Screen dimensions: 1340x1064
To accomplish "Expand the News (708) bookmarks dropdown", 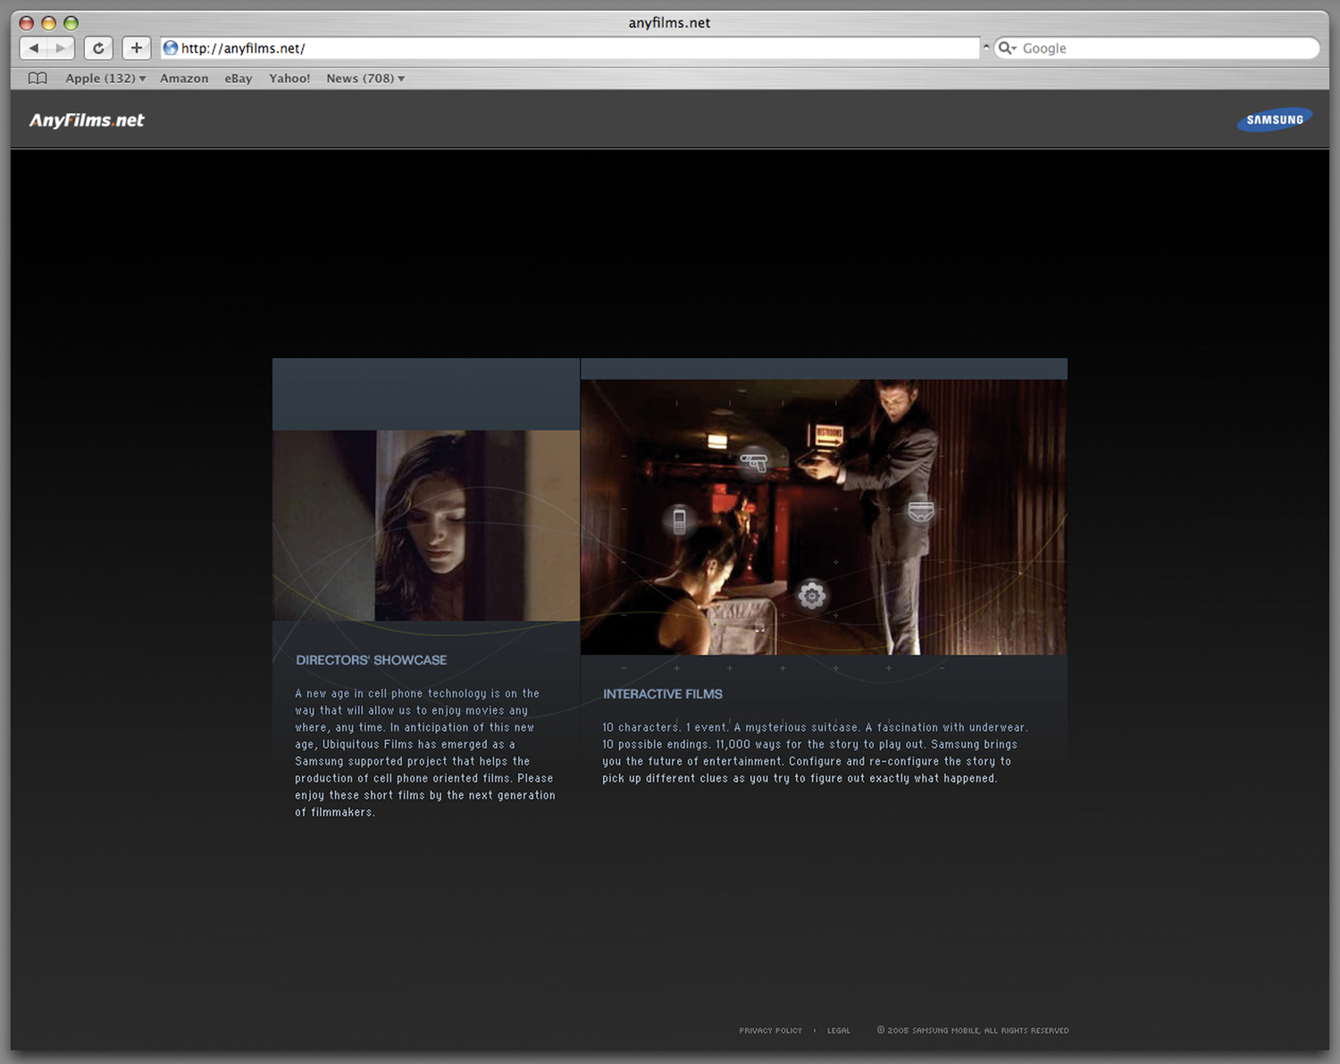I will [x=365, y=79].
